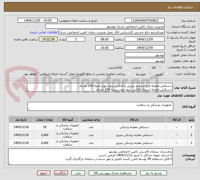The image size is (200, 180).
Task: Grab resize handle of توضیحات خریدار textarea
Action: pyautogui.click(x=10, y=164)
